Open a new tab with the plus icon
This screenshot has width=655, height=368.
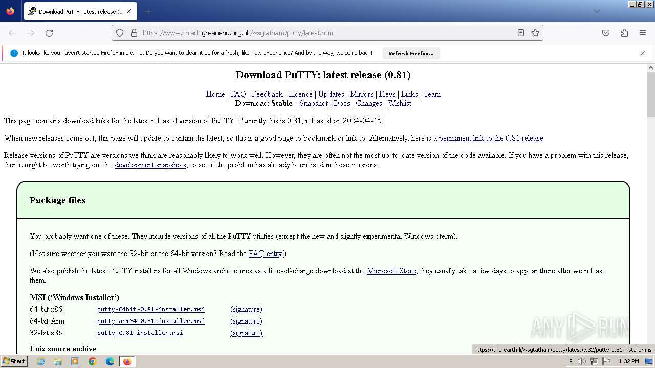point(148,11)
